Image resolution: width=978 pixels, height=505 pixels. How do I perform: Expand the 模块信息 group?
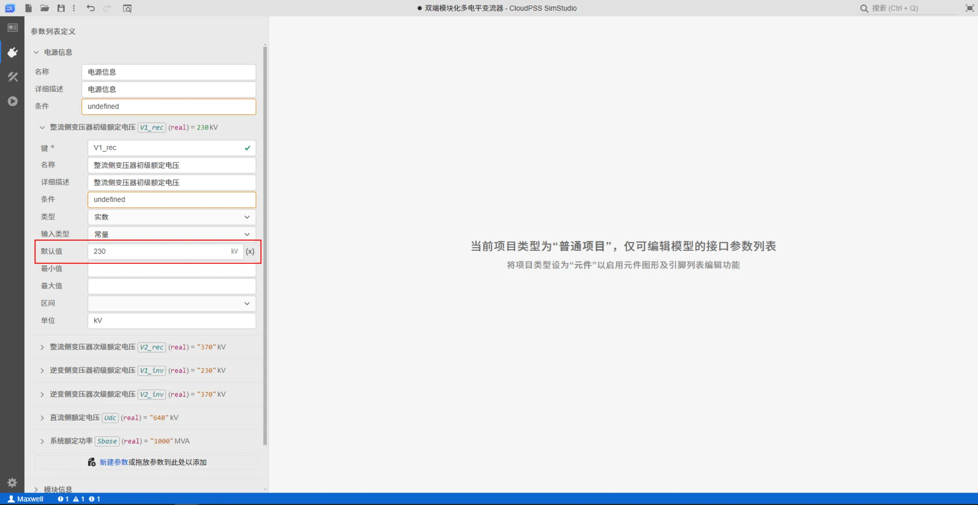(x=36, y=489)
